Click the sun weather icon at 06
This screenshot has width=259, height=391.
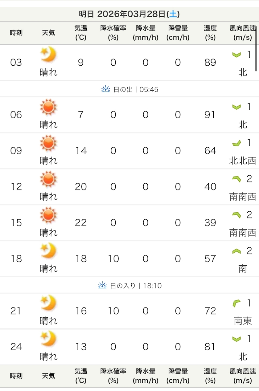pyautogui.click(x=48, y=107)
